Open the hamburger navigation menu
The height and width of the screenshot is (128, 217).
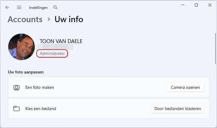[19, 8]
